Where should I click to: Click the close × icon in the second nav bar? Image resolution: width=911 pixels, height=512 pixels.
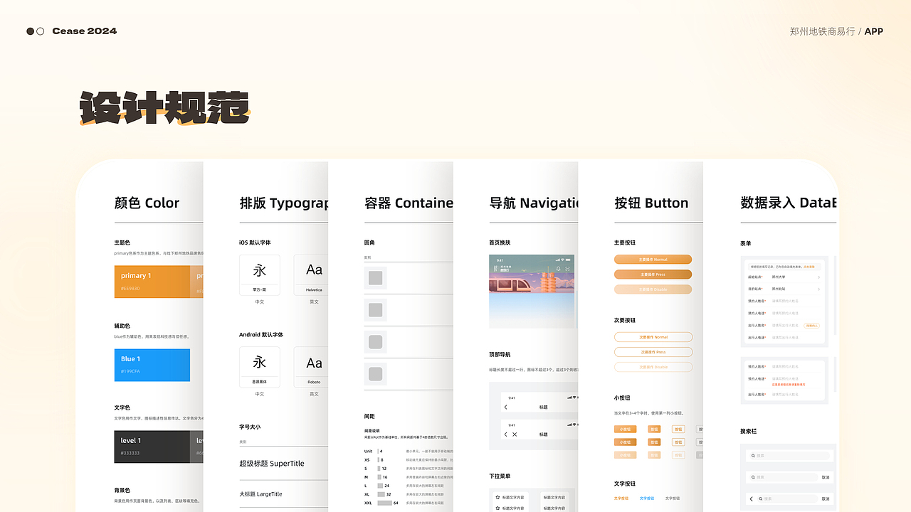pyautogui.click(x=515, y=434)
